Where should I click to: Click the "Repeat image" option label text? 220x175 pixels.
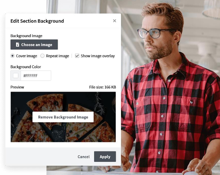pyautogui.click(x=57, y=56)
